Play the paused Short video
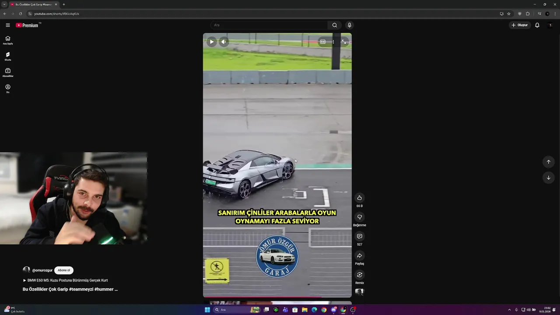 click(212, 42)
